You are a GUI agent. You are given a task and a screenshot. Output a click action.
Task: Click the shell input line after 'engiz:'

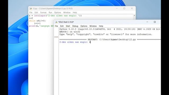90,42
